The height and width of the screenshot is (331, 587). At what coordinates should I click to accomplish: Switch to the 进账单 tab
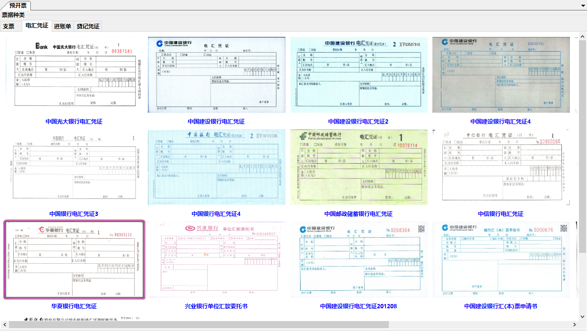click(63, 27)
